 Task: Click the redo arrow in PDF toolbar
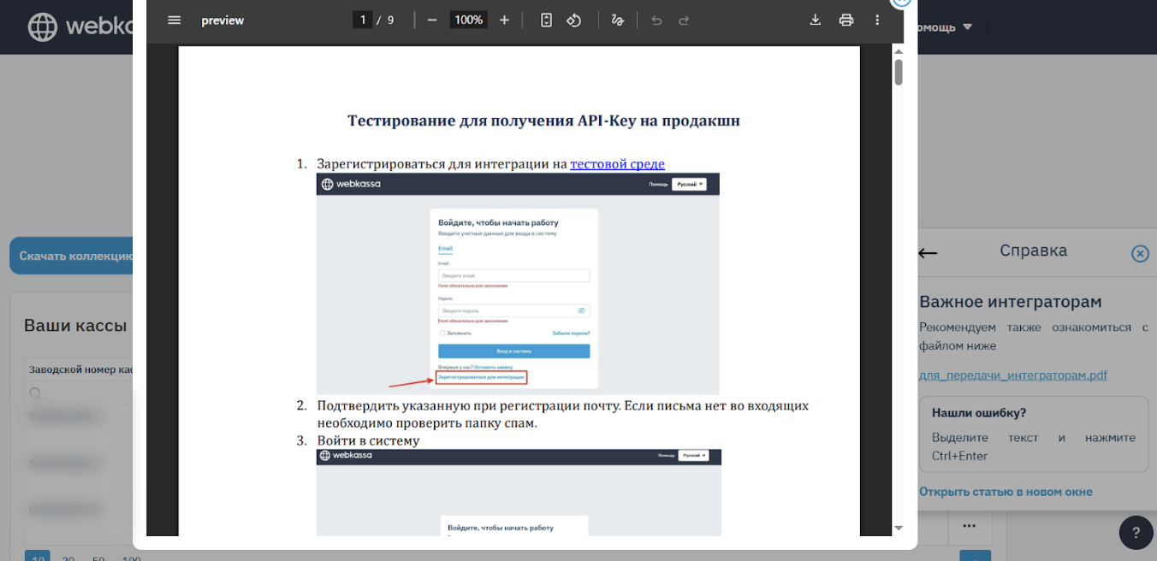[684, 20]
